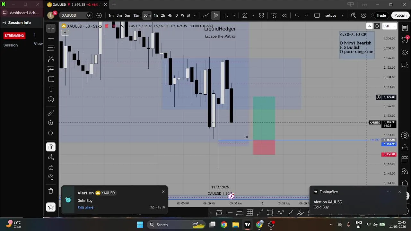Open the 'setups' layout name
The width and height of the screenshot is (411, 231).
click(x=330, y=15)
